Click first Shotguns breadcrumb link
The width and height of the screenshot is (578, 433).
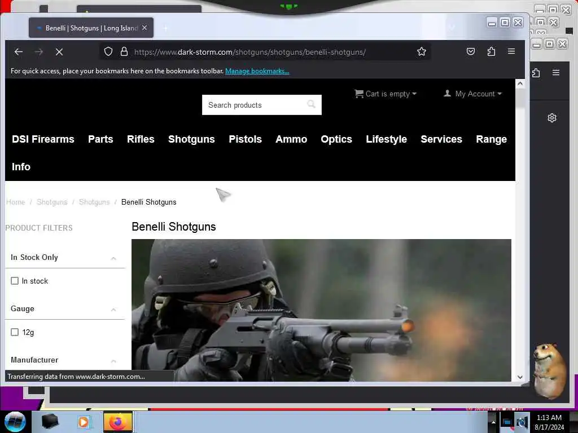point(52,202)
